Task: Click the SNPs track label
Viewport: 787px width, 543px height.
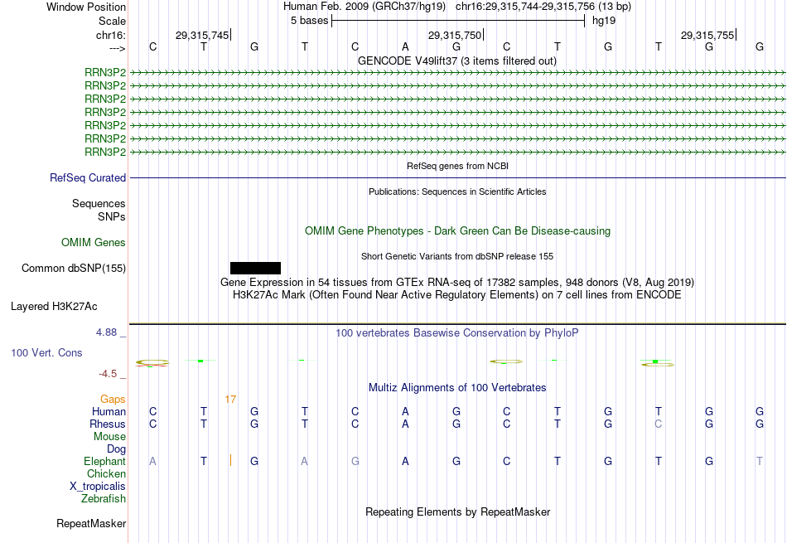Action: tap(112, 216)
